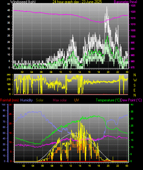Click the 1025 barometer scale value
This screenshot has height=170, width=143.
[x=133, y=6]
